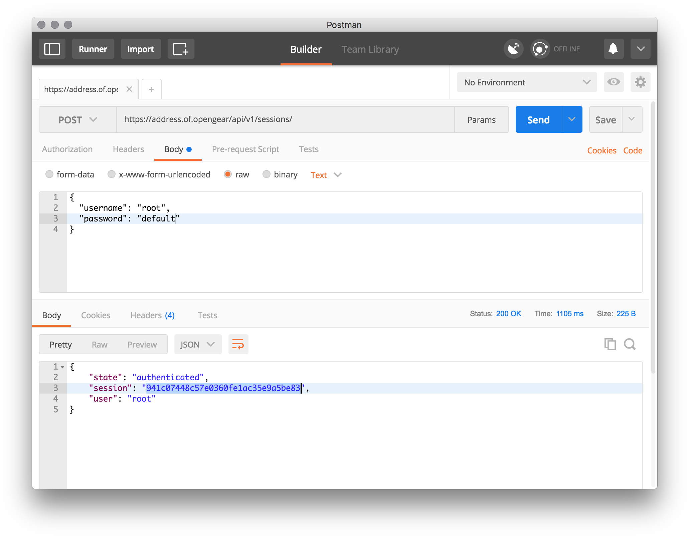Click the Status 200 OK value
Image resolution: width=689 pixels, height=538 pixels.
pyautogui.click(x=508, y=314)
